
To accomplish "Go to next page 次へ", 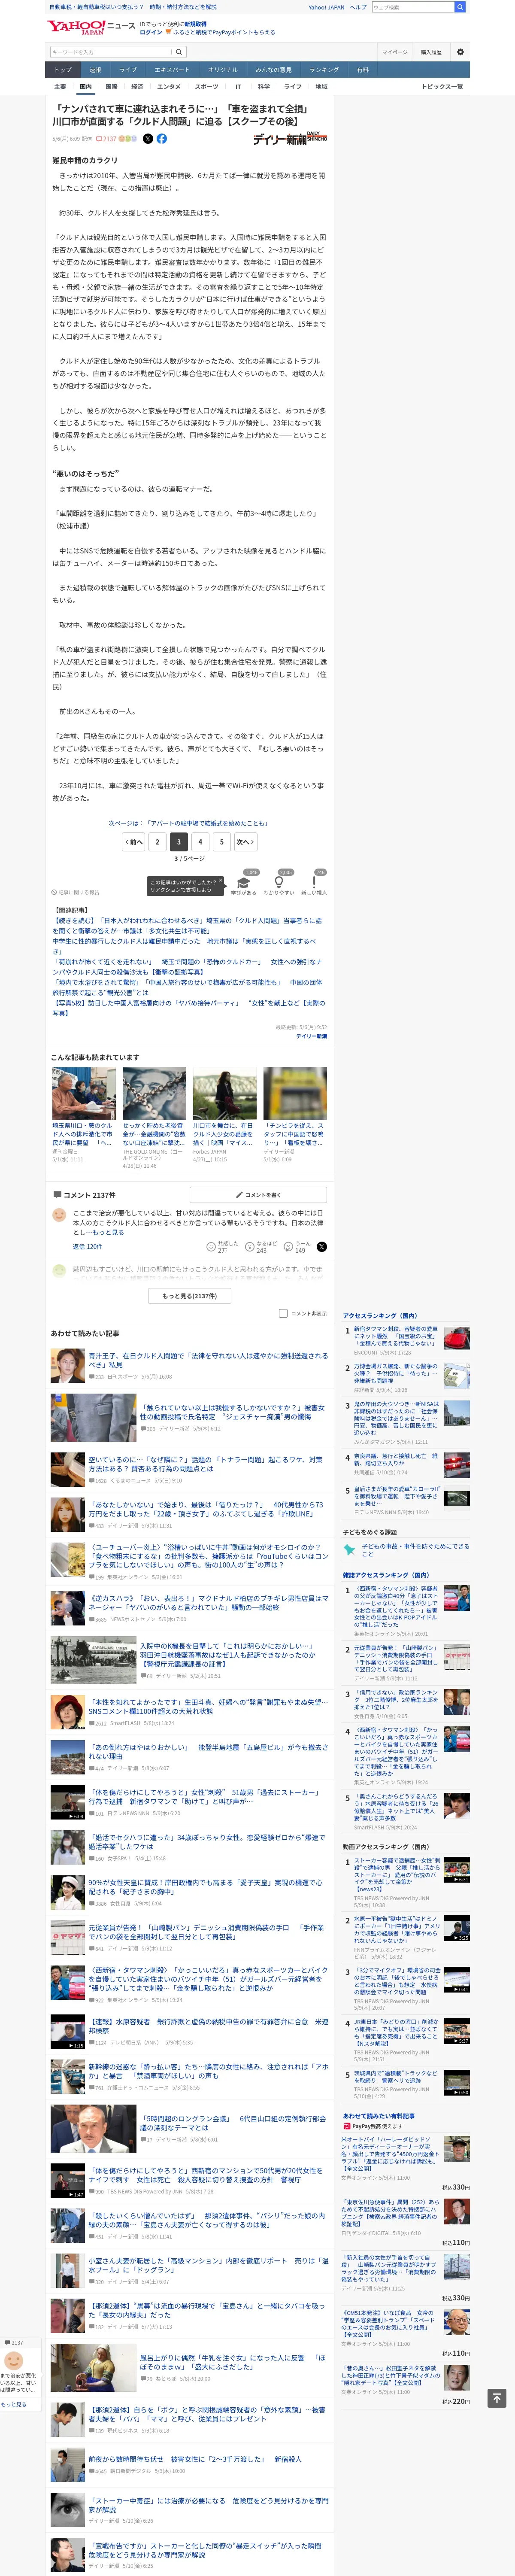I will click(x=245, y=842).
